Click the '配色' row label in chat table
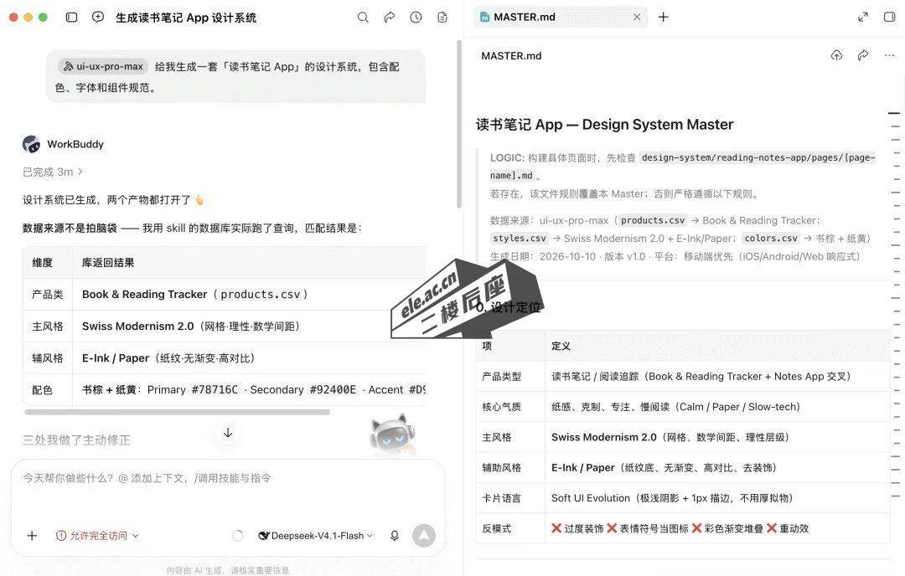The image size is (905, 576). tap(42, 390)
